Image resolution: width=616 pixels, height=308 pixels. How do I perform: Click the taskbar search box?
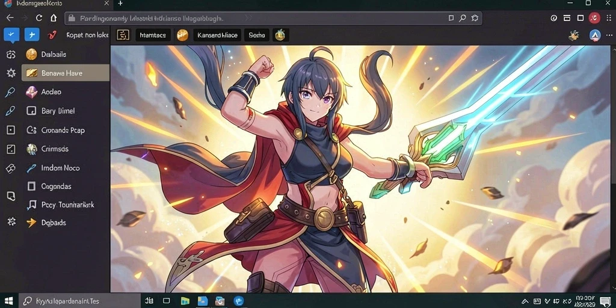pyautogui.click(x=79, y=301)
